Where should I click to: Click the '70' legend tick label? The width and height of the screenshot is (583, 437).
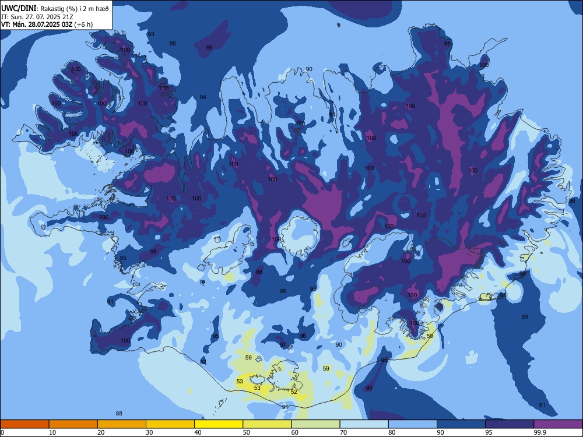(343, 432)
